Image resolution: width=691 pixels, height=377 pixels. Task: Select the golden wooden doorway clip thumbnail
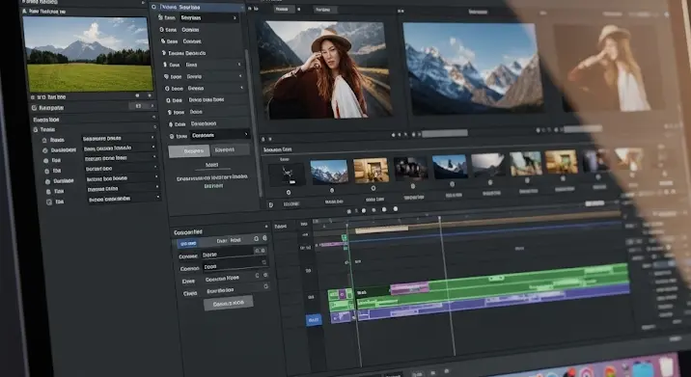[371, 171]
